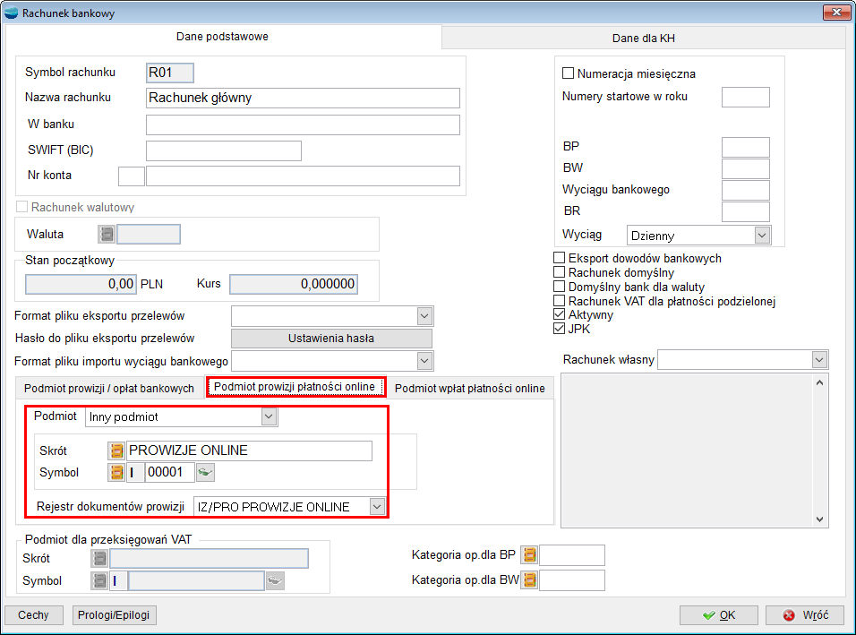Click the Kategoria op.dla BP lookup icon
Viewport: 856px width, 635px height.
529,555
